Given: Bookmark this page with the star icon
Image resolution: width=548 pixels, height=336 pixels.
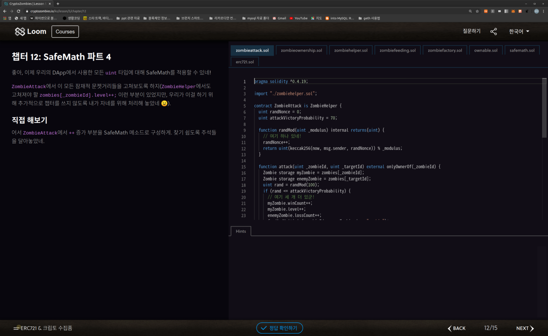Looking at the screenshot, I should pos(477,11).
